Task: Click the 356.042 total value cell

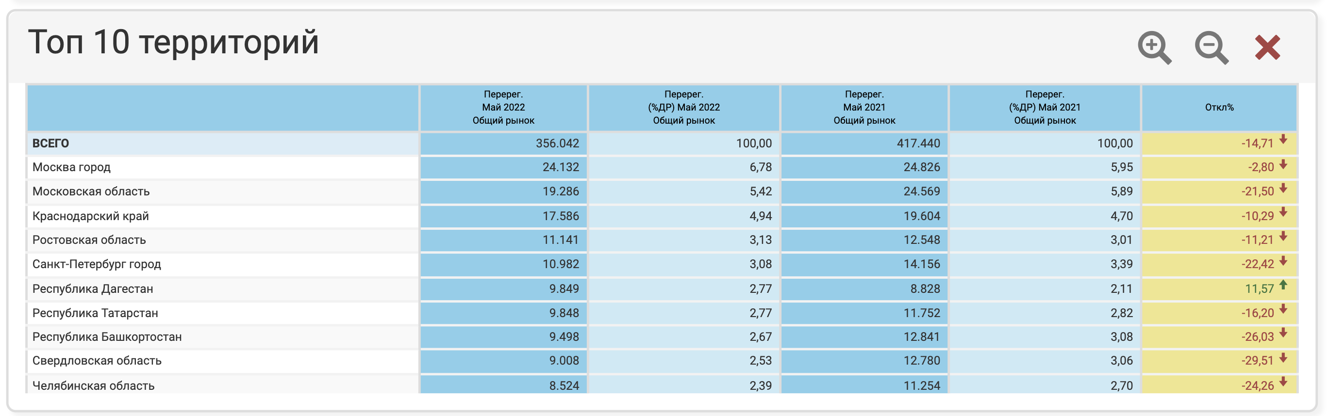Action: pyautogui.click(x=557, y=144)
